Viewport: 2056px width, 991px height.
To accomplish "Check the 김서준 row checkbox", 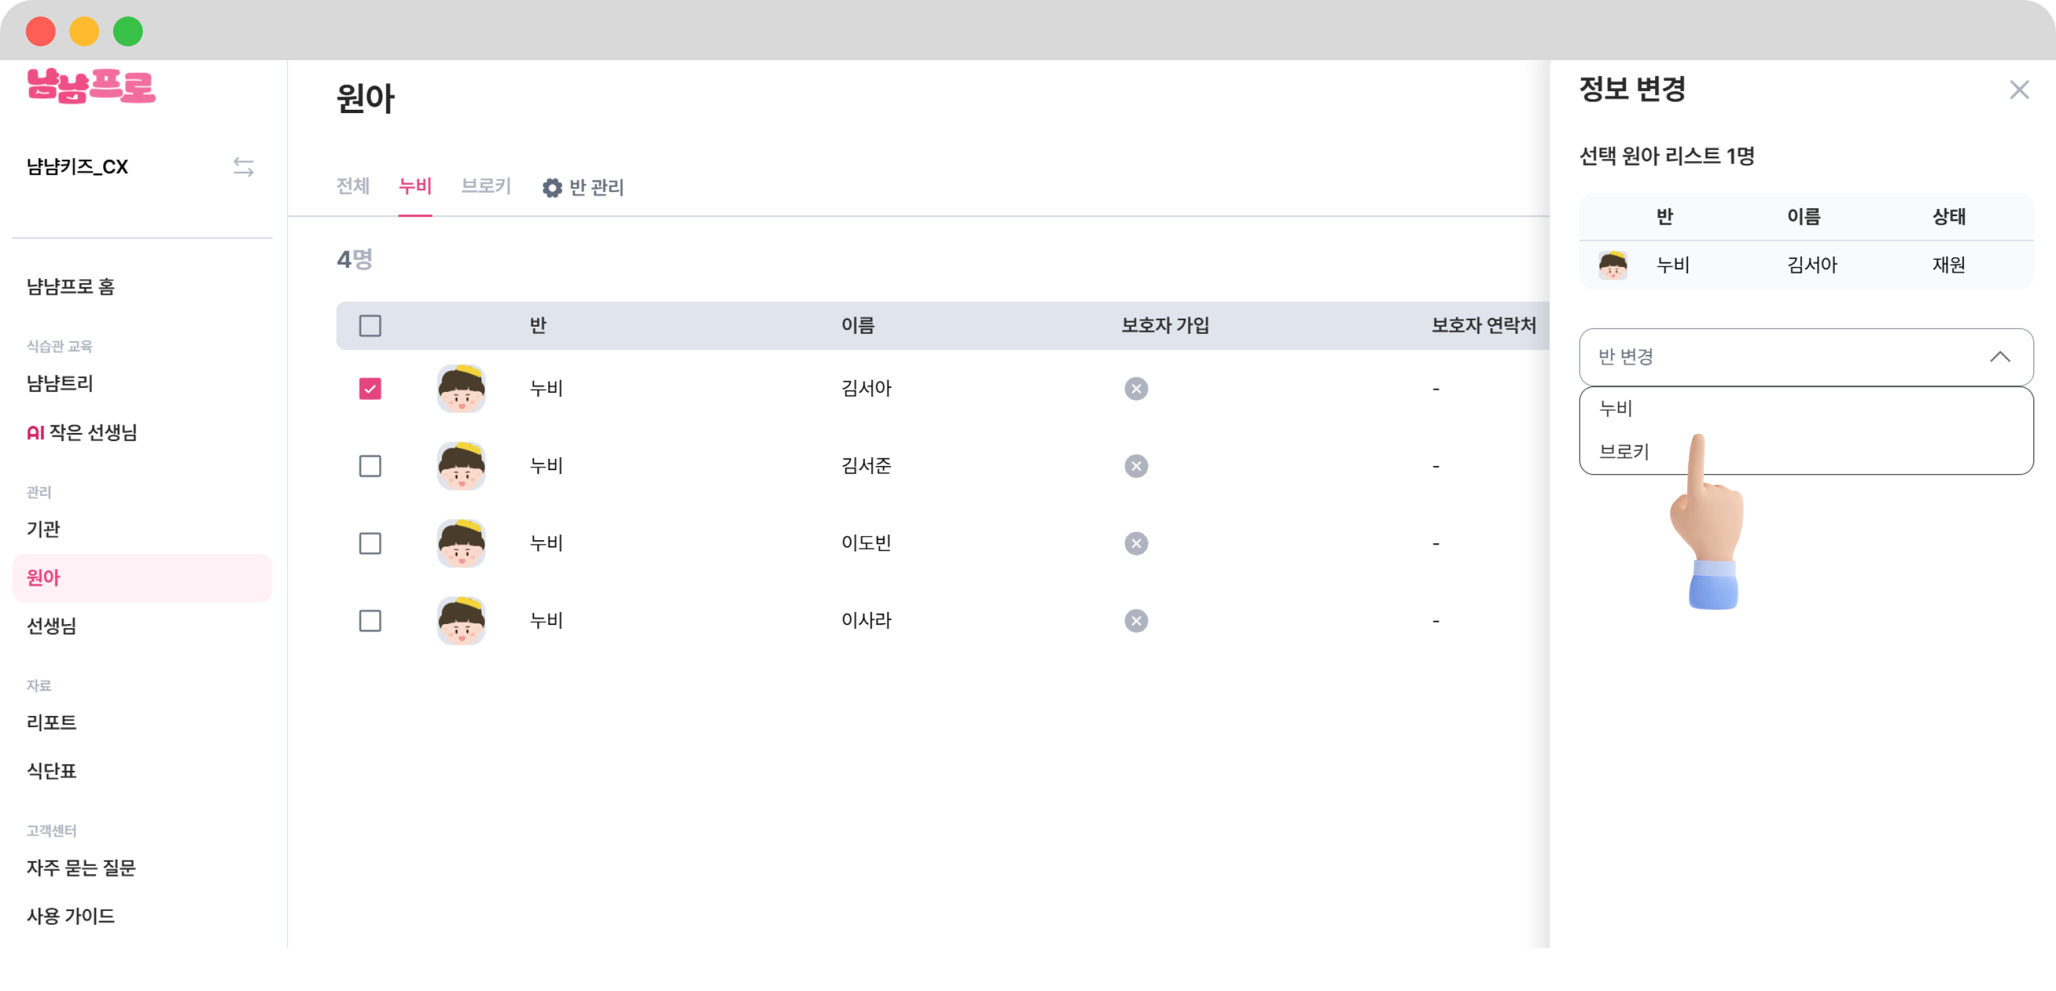I will pos(370,466).
